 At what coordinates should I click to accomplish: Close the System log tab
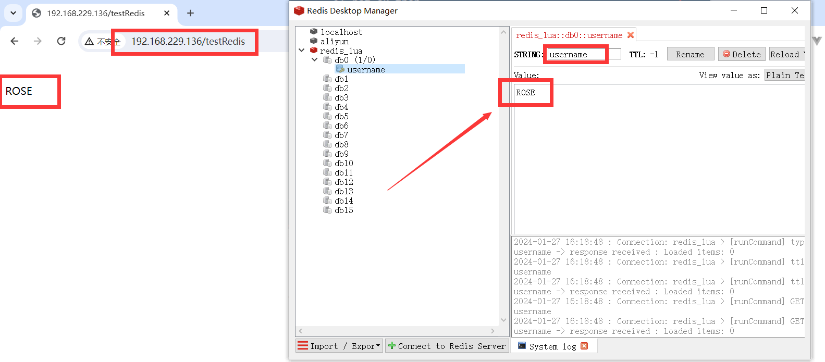[x=584, y=346]
